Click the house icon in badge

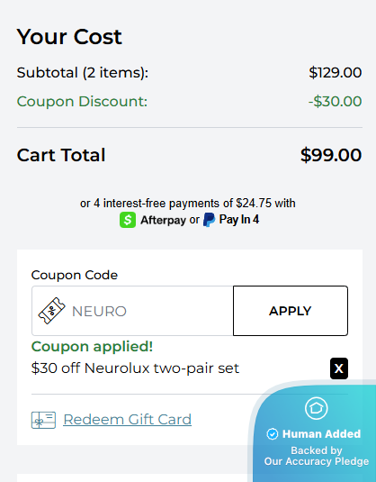click(317, 408)
